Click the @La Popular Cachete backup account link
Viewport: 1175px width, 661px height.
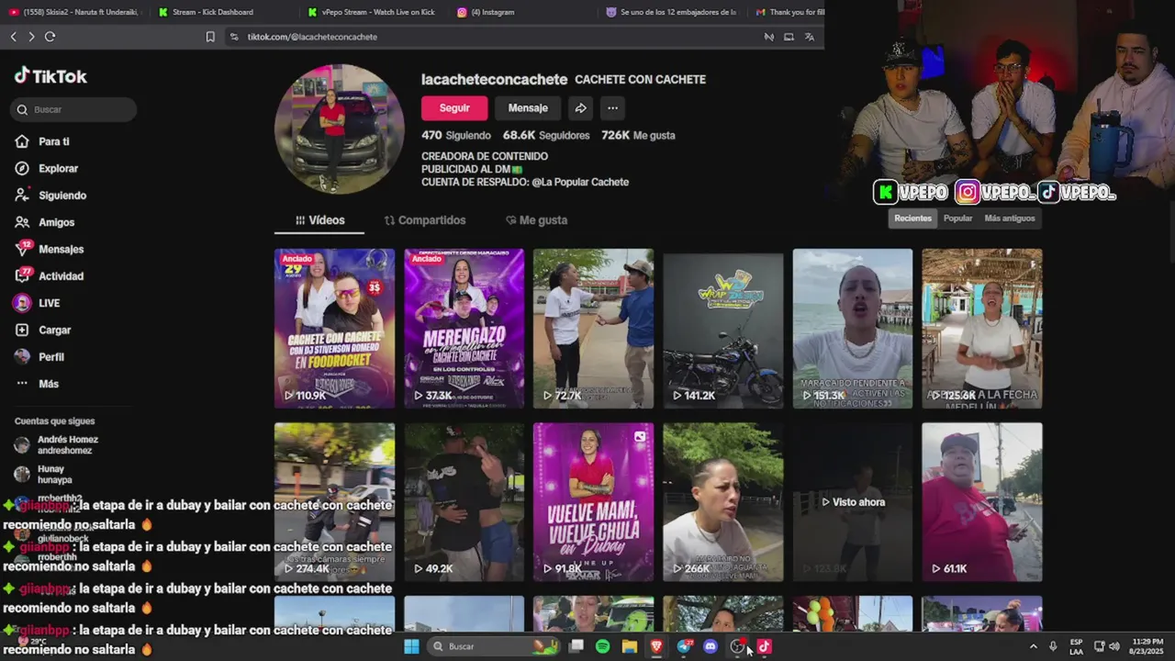click(x=580, y=182)
